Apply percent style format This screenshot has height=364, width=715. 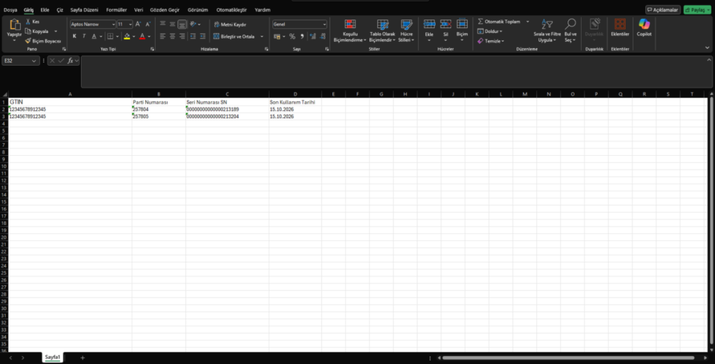pyautogui.click(x=293, y=36)
